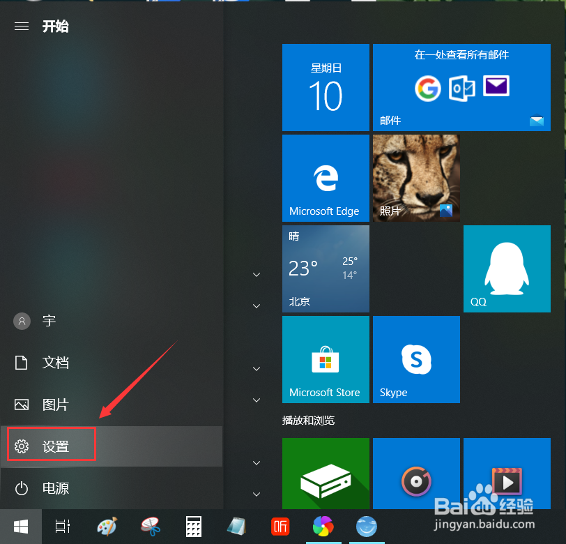Open the colorful pinwheel taskbar app
This screenshot has height=544, width=566.
pos(323,527)
